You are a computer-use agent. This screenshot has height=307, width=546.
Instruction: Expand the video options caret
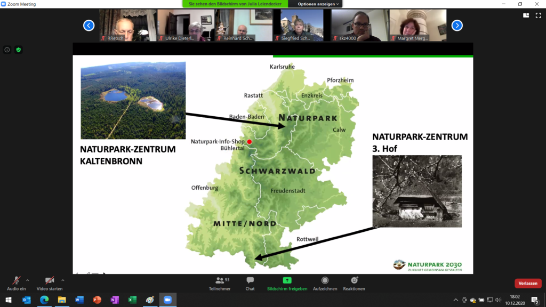click(x=63, y=281)
